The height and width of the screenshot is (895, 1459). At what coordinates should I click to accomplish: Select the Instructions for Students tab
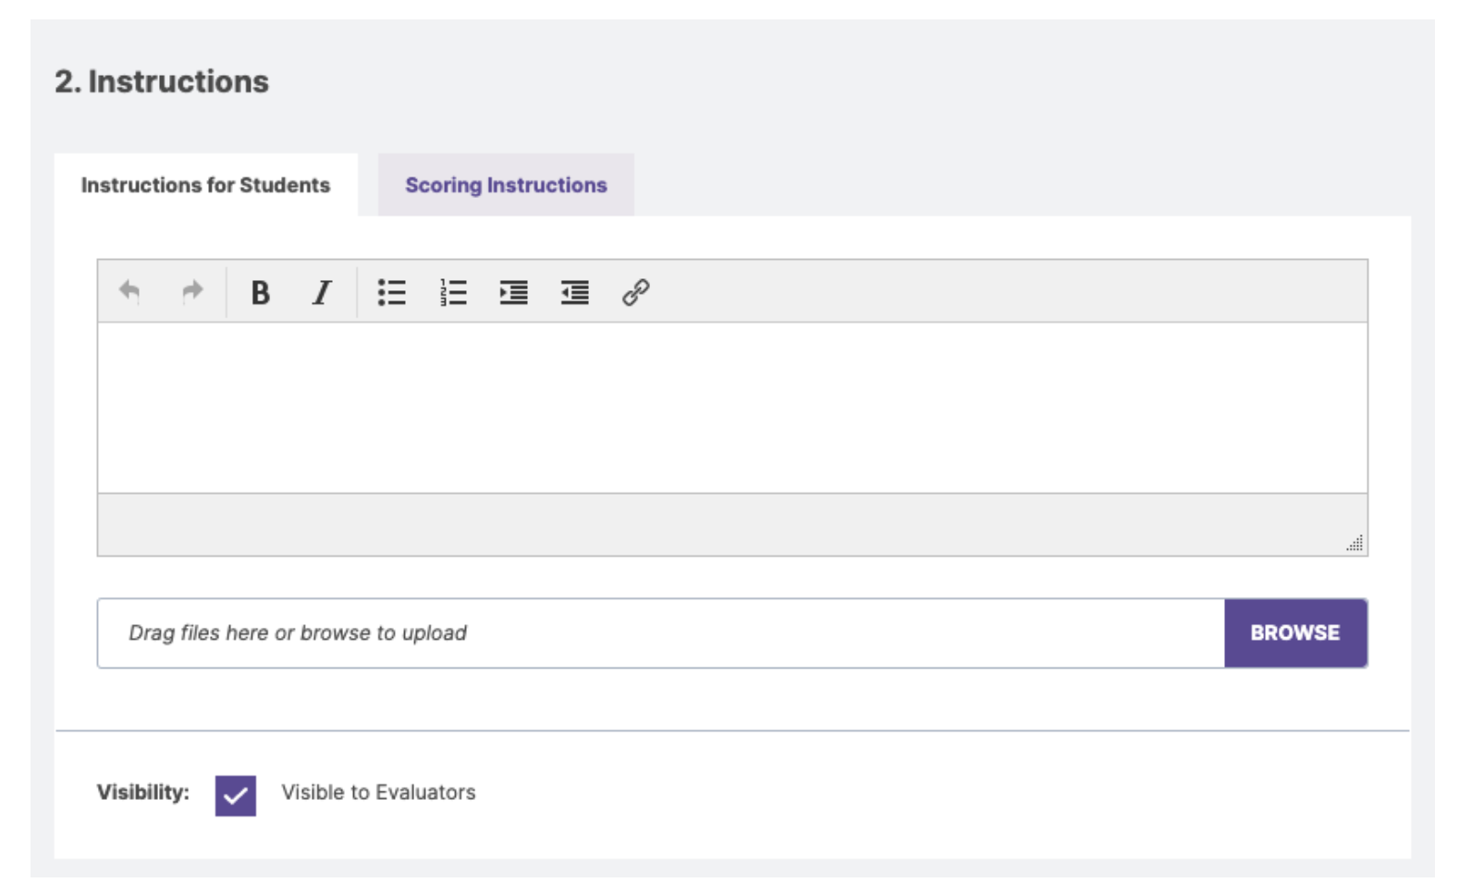(205, 185)
